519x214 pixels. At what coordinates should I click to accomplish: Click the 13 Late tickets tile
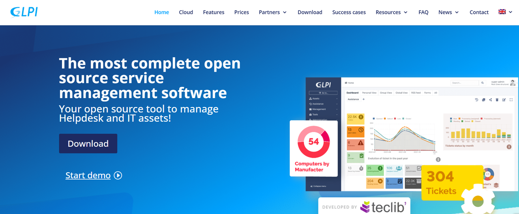click(356, 132)
